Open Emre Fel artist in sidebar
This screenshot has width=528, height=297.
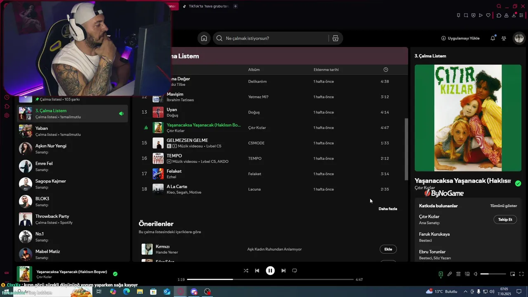[x=73, y=166]
